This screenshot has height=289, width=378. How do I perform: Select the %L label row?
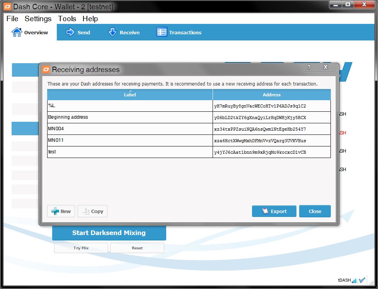click(x=130, y=106)
